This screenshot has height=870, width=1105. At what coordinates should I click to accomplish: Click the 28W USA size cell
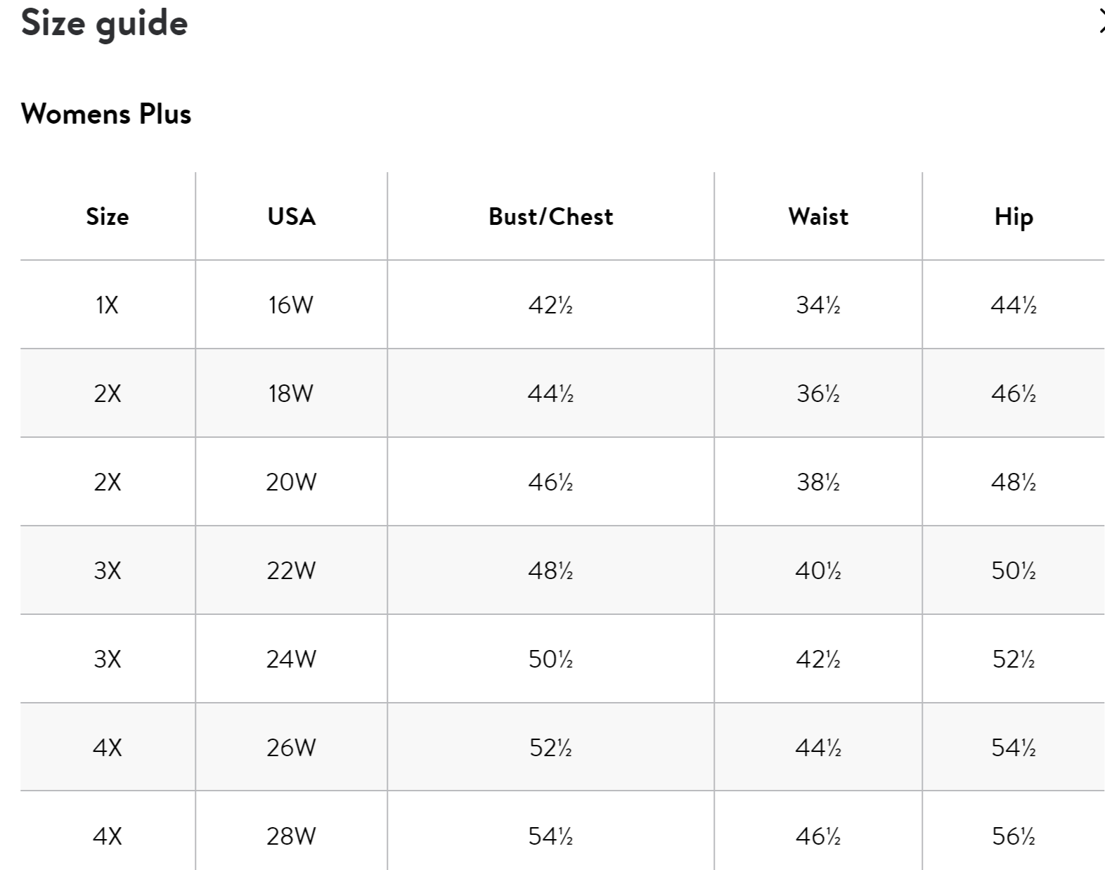[x=291, y=836]
